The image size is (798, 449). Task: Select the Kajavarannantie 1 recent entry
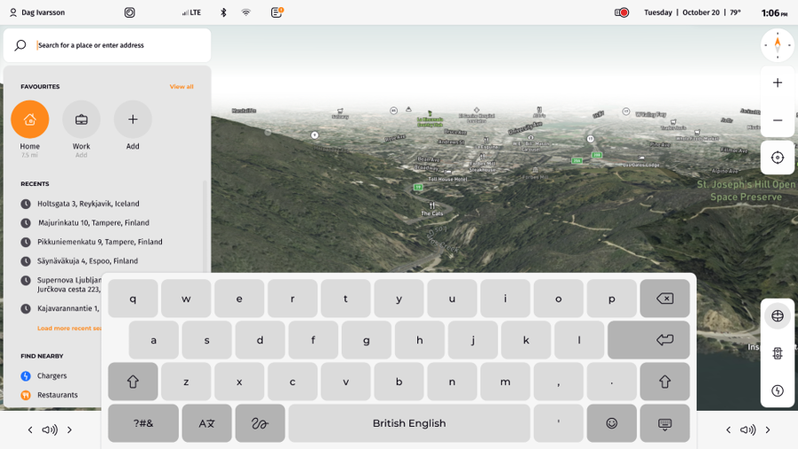(x=61, y=309)
